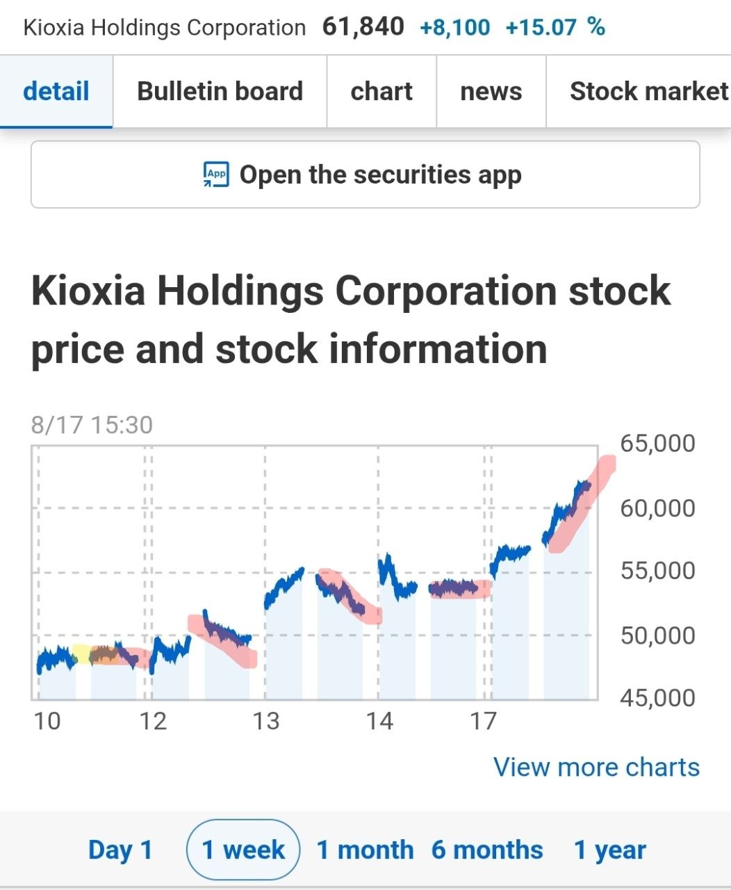This screenshot has width=731, height=890.
Task: Switch to the detail tab
Action: pos(56,92)
